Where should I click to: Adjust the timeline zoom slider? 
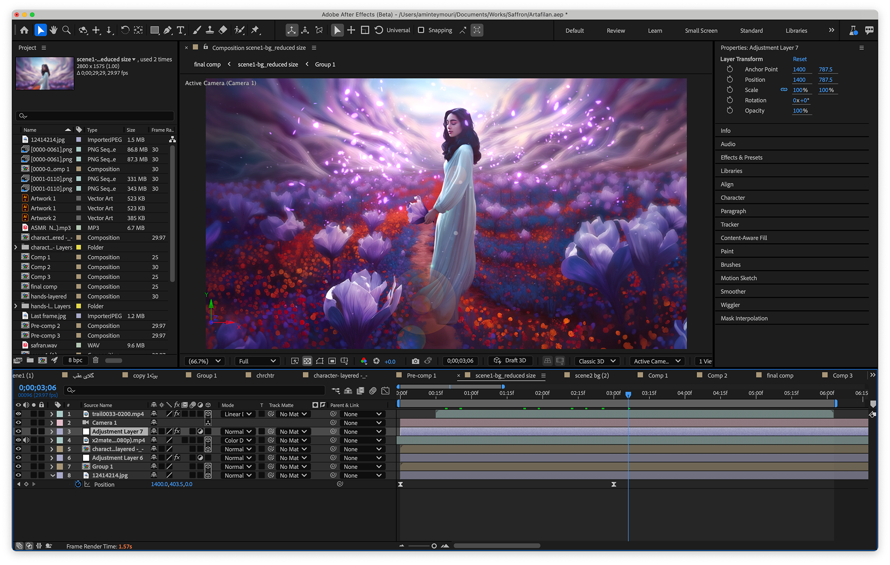434,546
